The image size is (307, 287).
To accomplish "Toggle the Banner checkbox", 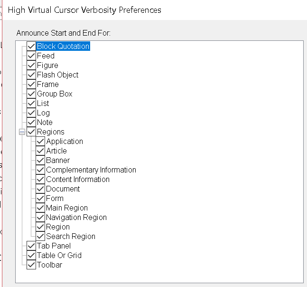I will tap(40, 160).
